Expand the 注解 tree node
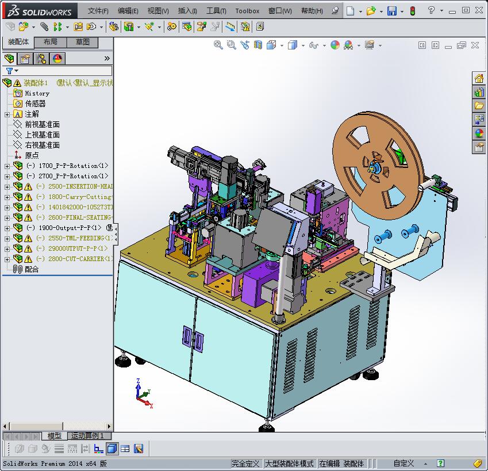This screenshot has width=488, height=471. [x=7, y=114]
